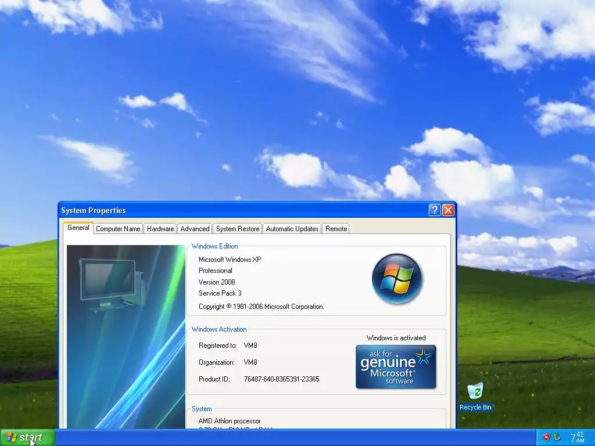595x446 pixels.
Task: Close the System Properties dialog
Action: point(448,210)
